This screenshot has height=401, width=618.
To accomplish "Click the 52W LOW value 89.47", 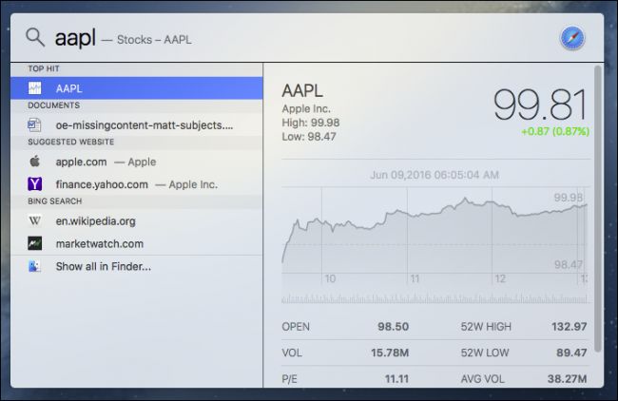I will point(571,353).
